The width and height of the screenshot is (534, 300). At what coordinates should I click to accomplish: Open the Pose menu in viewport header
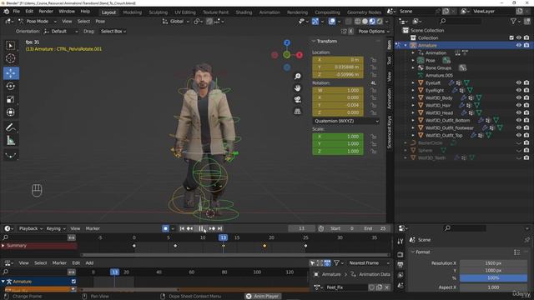[100, 21]
